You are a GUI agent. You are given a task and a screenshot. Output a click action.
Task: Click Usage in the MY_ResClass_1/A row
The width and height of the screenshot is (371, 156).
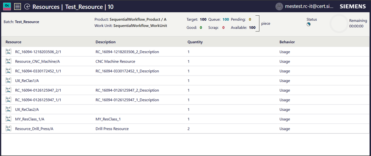click(x=285, y=119)
